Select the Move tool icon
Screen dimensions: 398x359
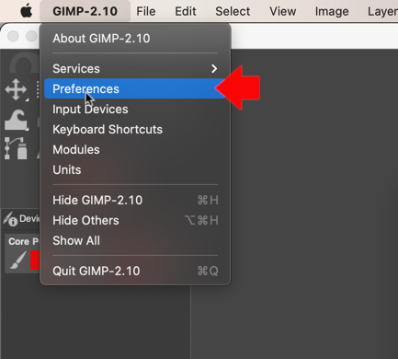click(x=16, y=89)
